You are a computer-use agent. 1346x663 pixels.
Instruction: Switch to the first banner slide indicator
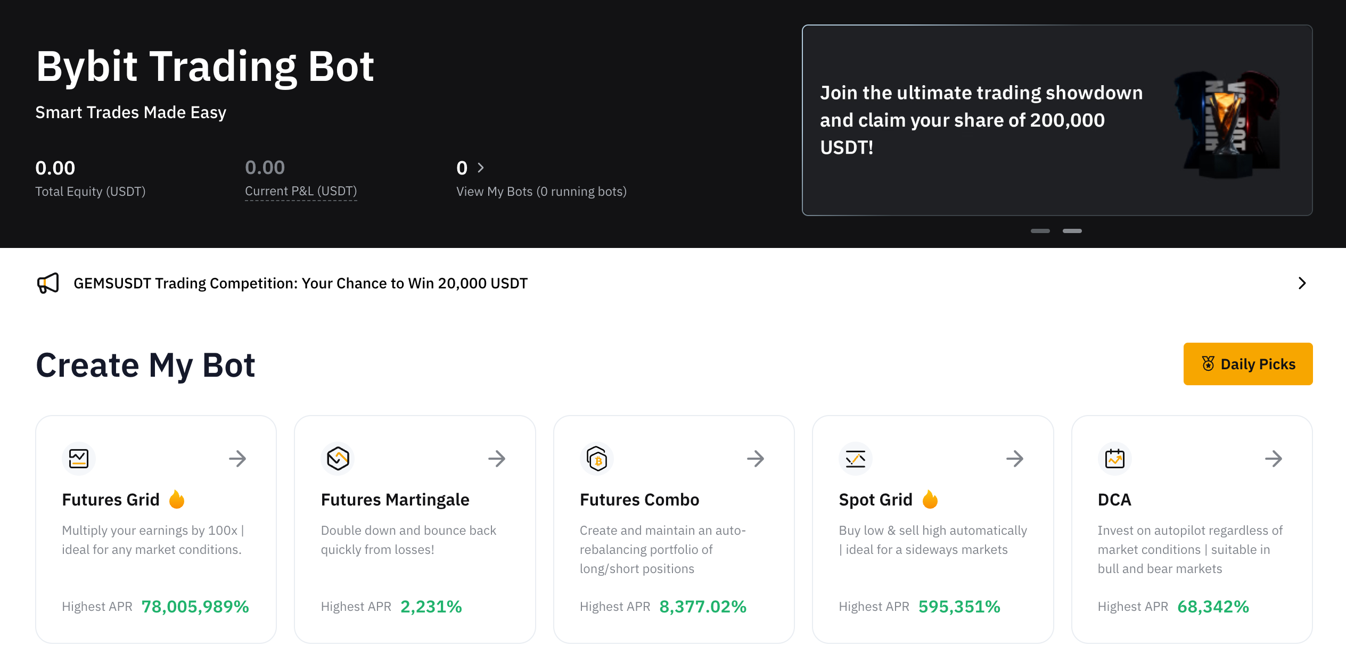(x=1040, y=231)
